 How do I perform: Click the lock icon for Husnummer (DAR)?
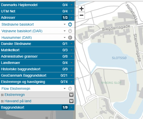tap(70, 38)
